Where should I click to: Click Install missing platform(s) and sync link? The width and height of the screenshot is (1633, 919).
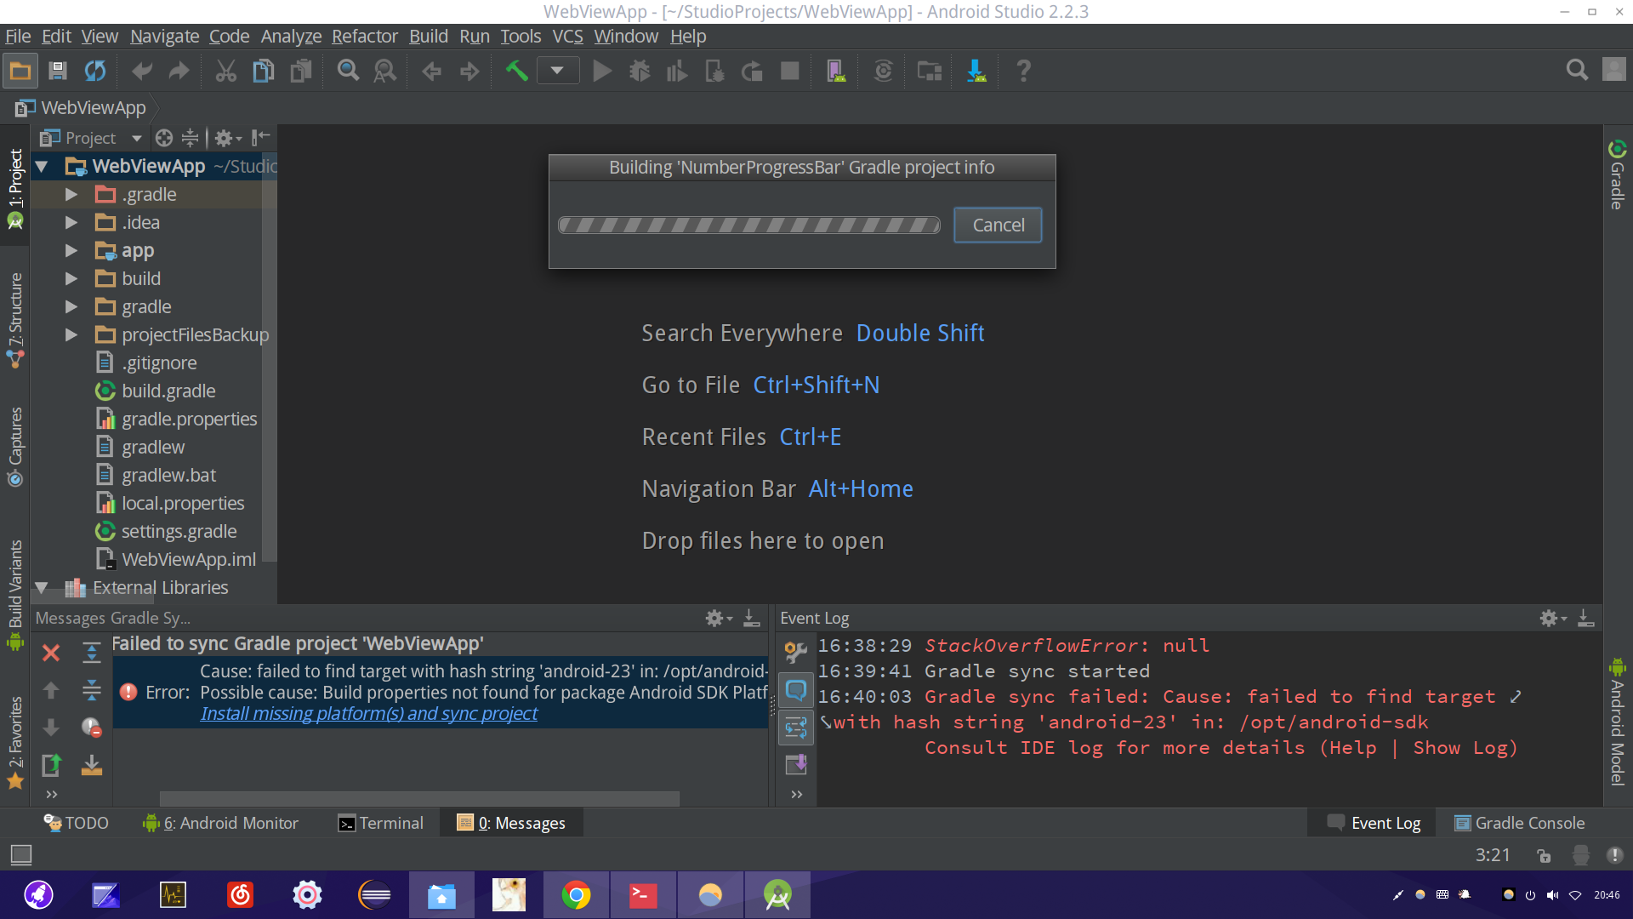click(368, 714)
